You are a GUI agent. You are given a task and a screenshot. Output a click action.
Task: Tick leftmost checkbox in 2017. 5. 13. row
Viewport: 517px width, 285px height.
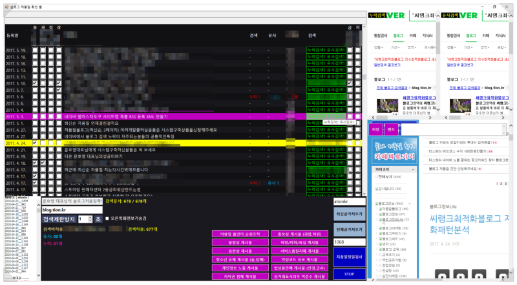35,70
